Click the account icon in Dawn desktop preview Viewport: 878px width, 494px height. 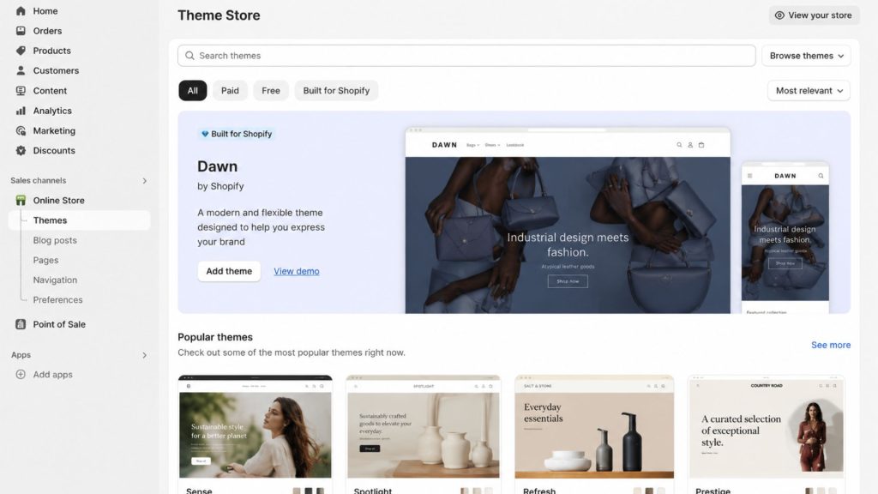690,145
